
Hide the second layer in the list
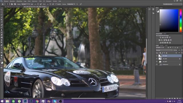pyautogui.click(x=157, y=59)
